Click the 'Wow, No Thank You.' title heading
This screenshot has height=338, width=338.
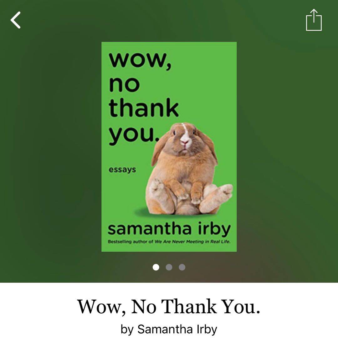(x=169, y=306)
